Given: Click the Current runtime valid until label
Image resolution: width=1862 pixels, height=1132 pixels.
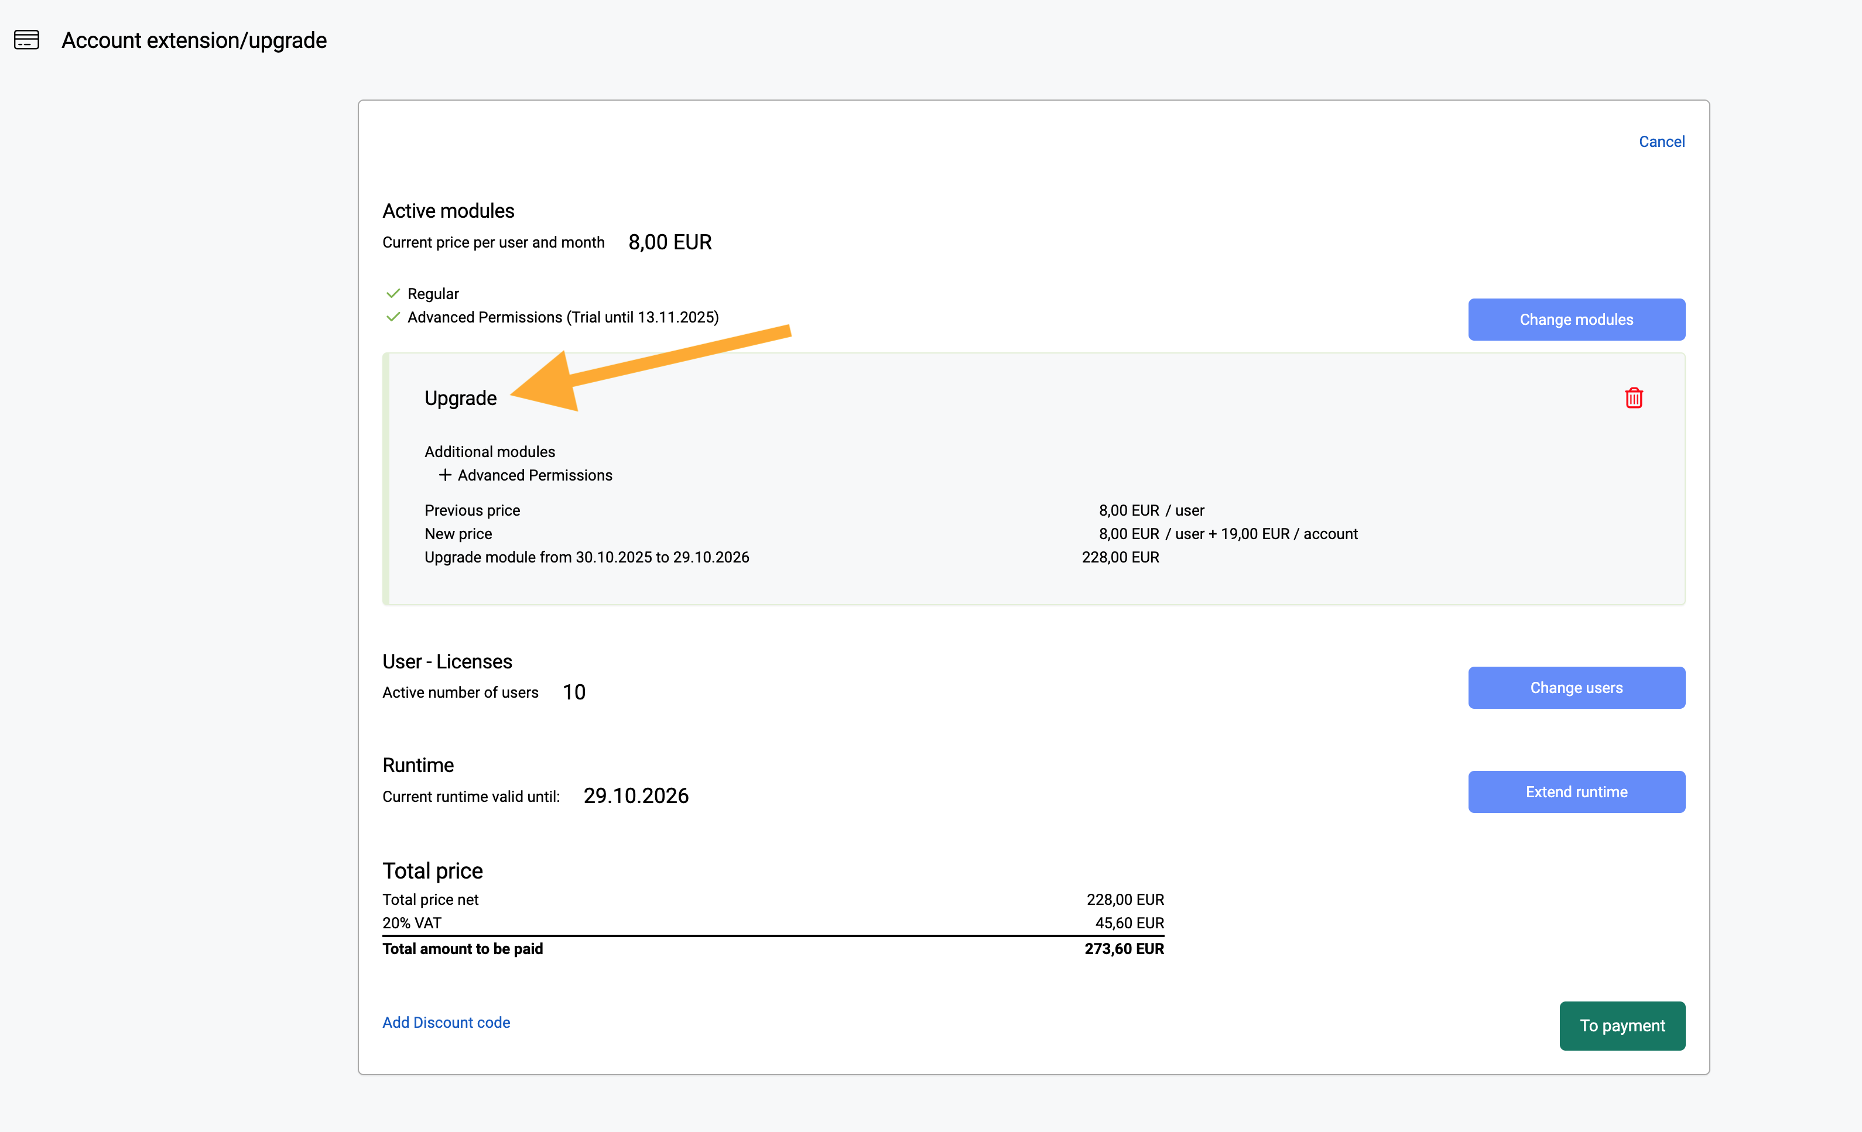Looking at the screenshot, I should click(x=471, y=797).
